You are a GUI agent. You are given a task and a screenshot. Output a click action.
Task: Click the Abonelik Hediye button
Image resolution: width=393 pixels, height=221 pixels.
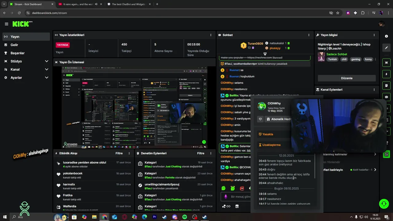(278, 119)
